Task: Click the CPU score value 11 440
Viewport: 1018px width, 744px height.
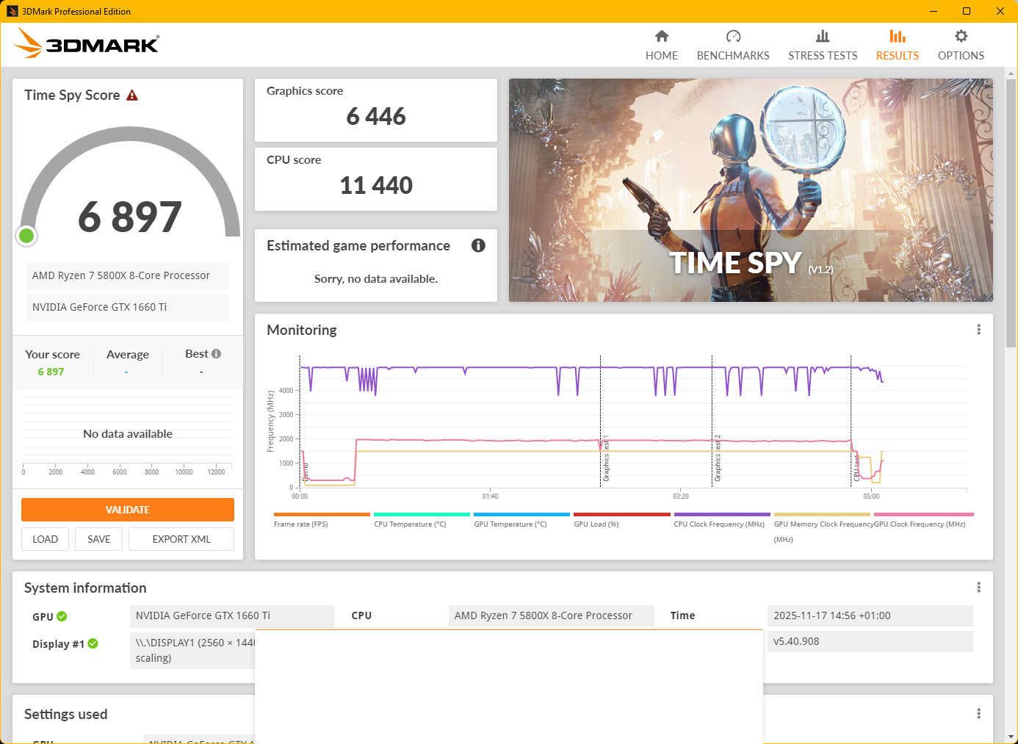Action: [376, 185]
